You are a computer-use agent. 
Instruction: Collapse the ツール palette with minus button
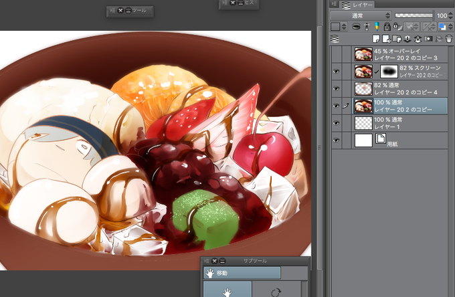coord(128,11)
